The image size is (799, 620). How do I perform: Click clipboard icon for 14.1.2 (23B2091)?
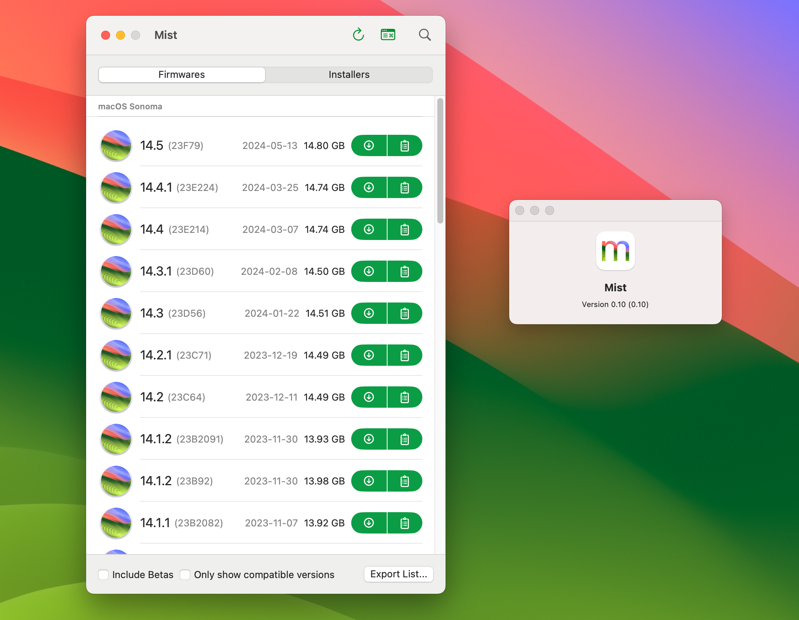coord(405,439)
